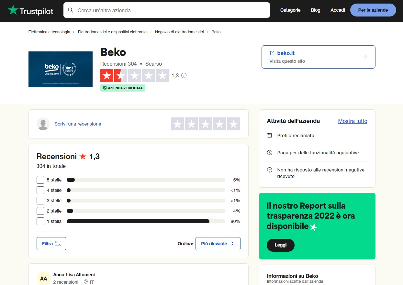Open the Più rilevante sort dropdown
Screen dimensions: 403x285
click(218, 244)
